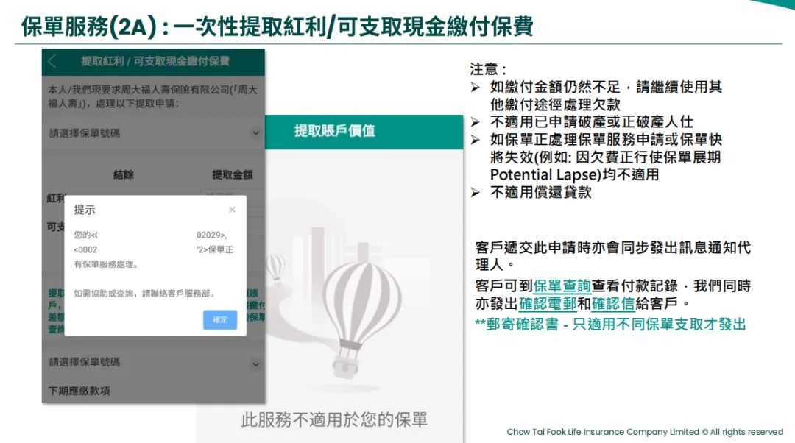Click the green 郵寄確認書 note
This screenshot has width=795, height=443.
tap(610, 325)
